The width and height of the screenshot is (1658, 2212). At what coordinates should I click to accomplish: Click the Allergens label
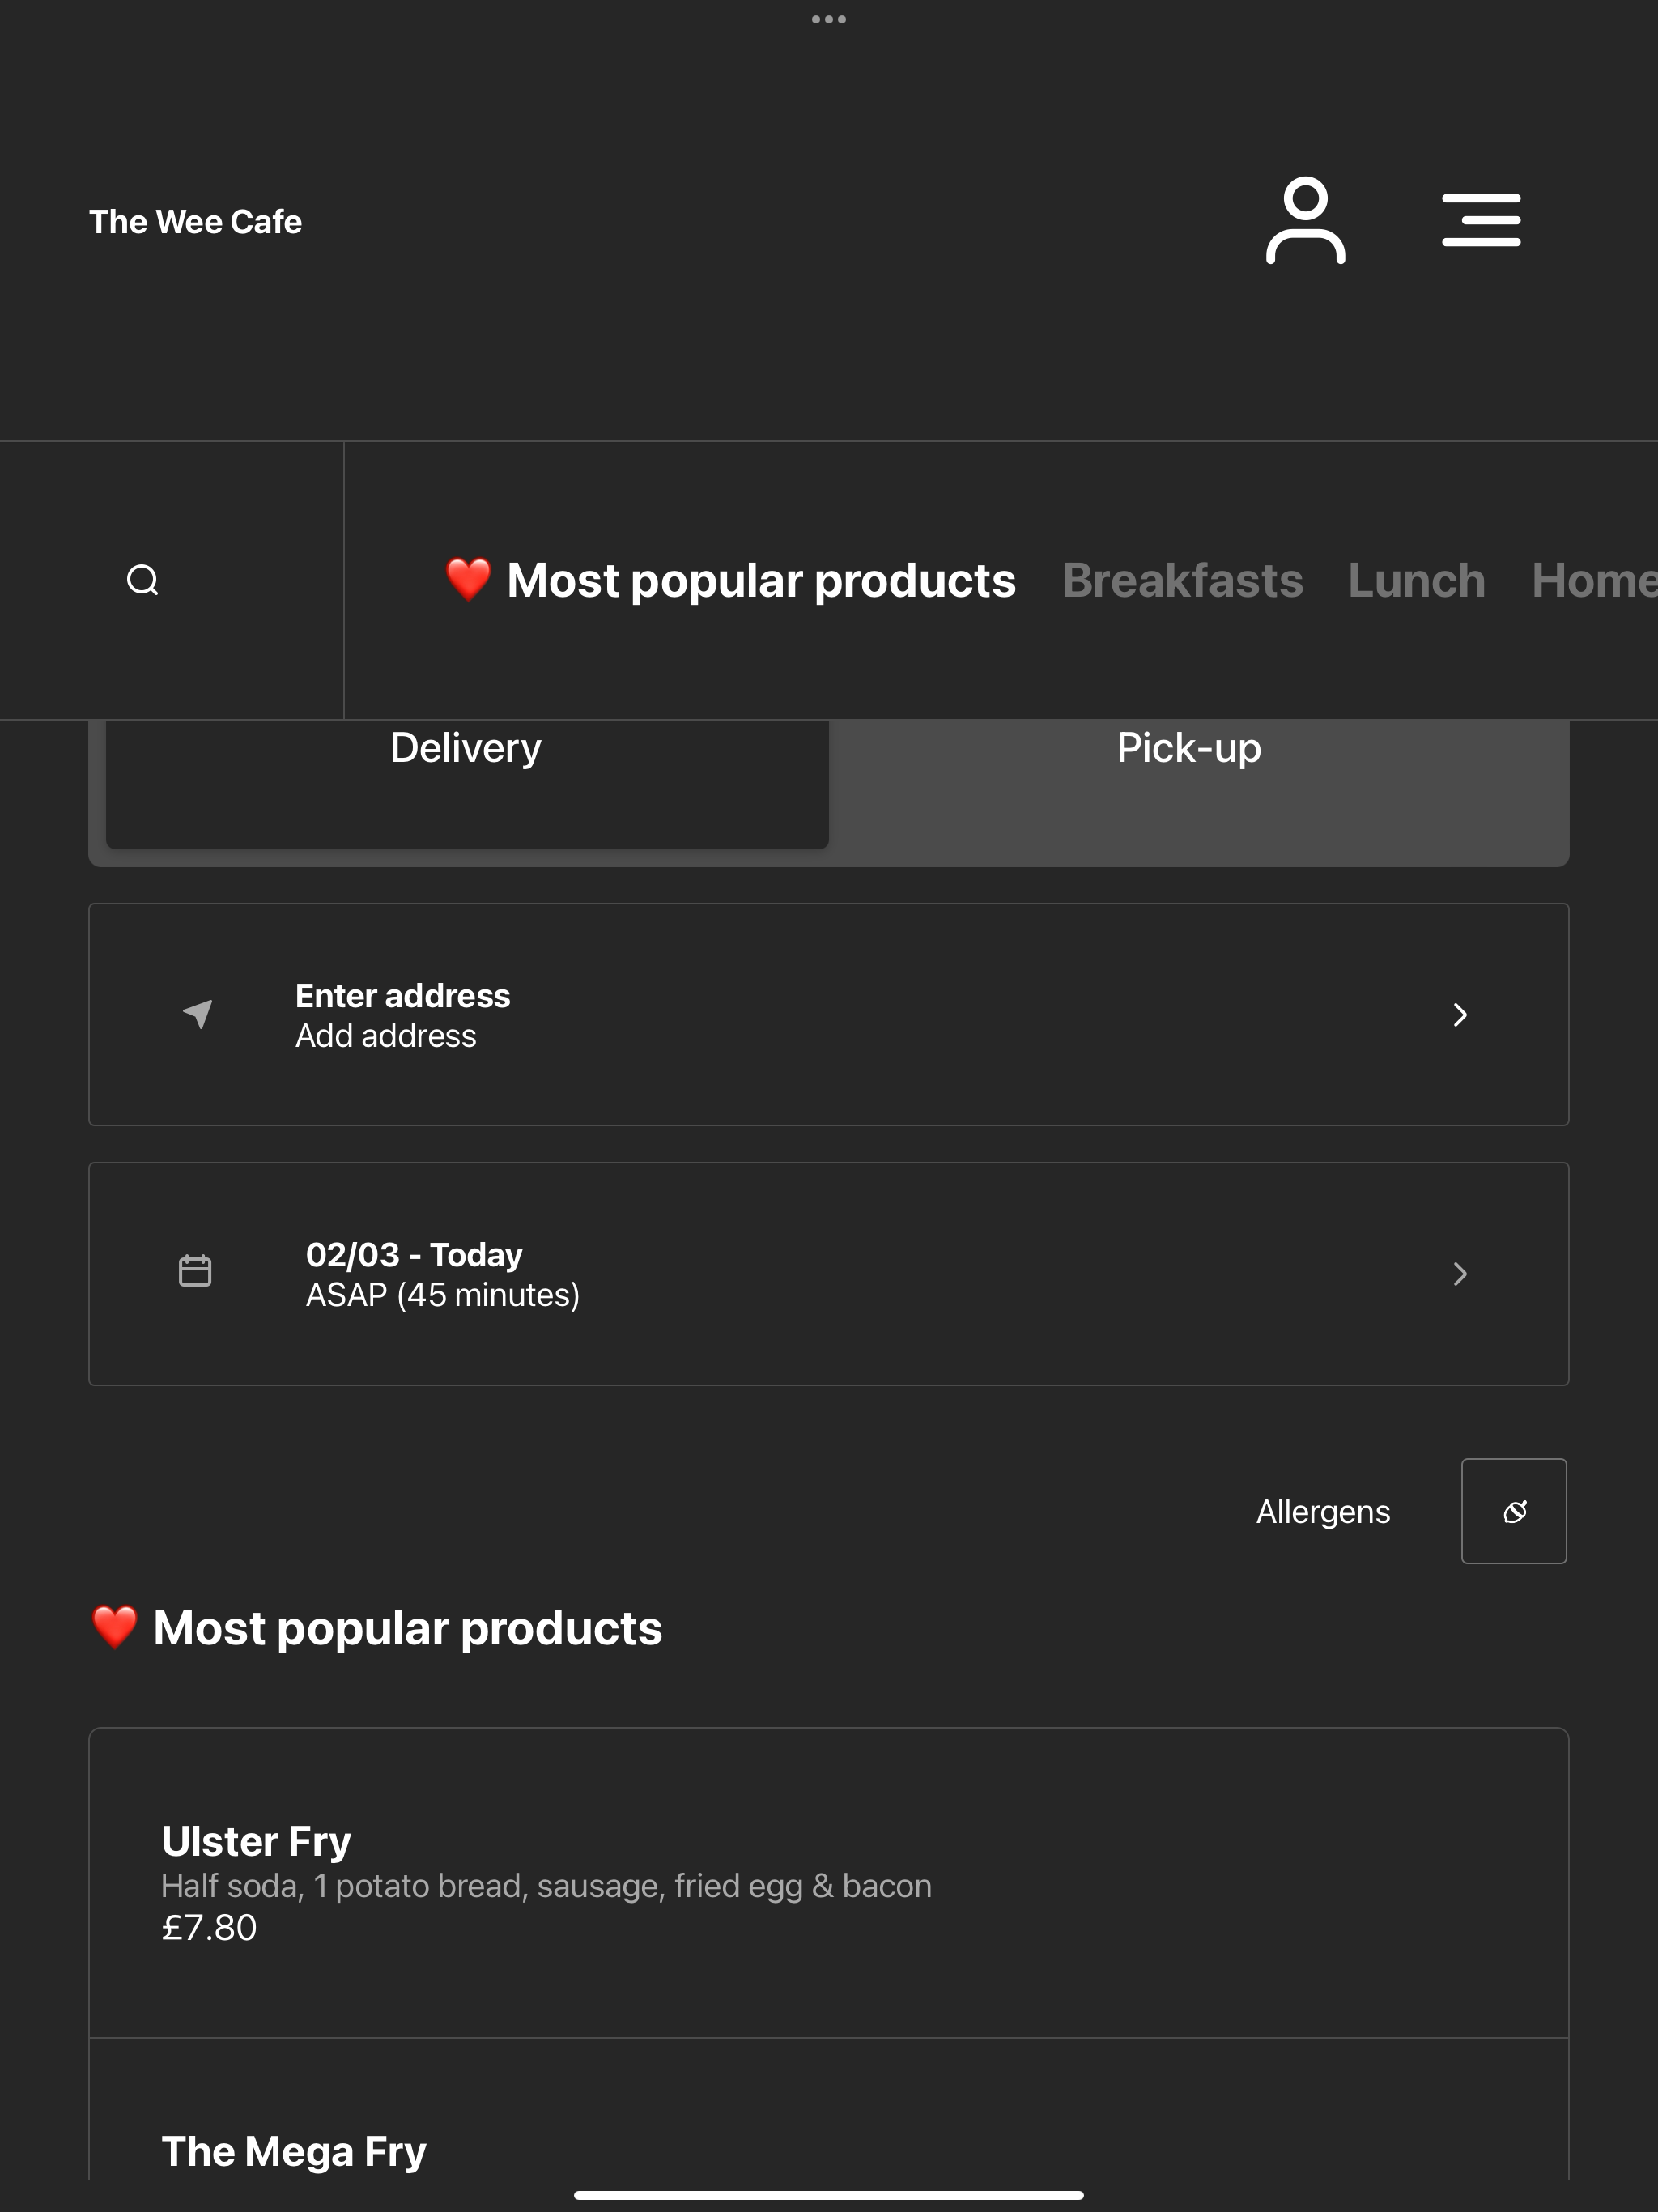(x=1323, y=1511)
